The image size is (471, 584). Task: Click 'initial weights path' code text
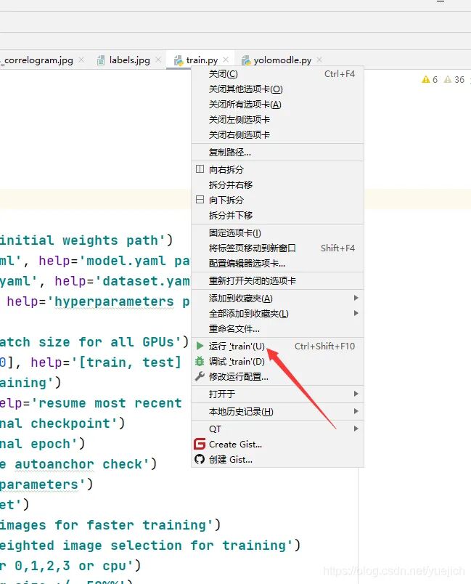click(82, 240)
